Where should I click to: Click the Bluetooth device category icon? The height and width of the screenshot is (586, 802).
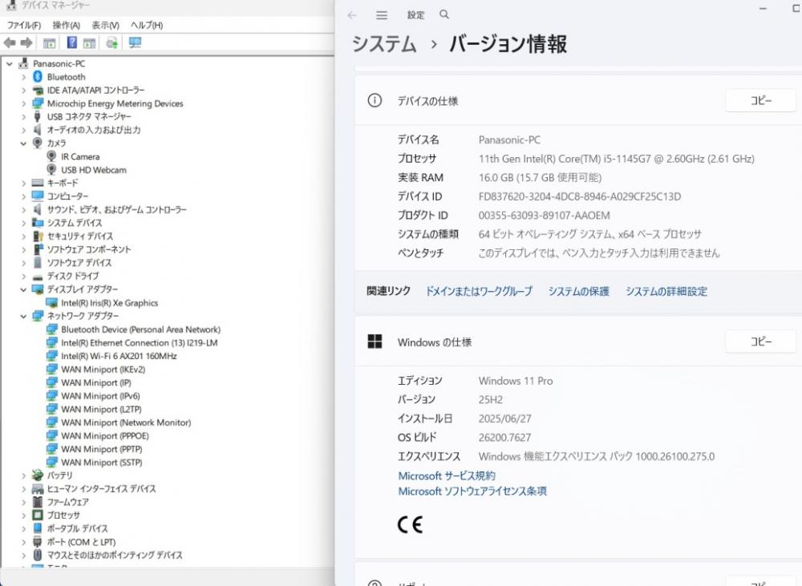click(38, 77)
